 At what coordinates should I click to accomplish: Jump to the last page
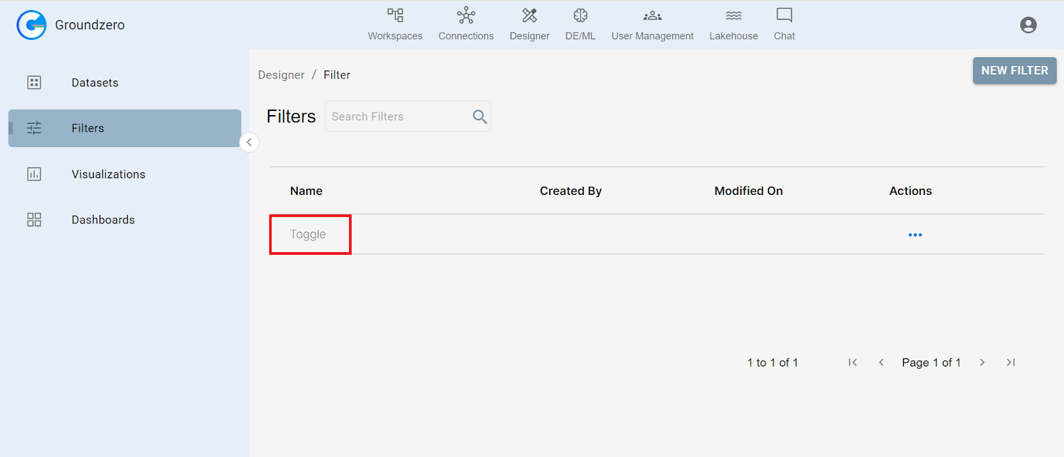pyautogui.click(x=1011, y=363)
